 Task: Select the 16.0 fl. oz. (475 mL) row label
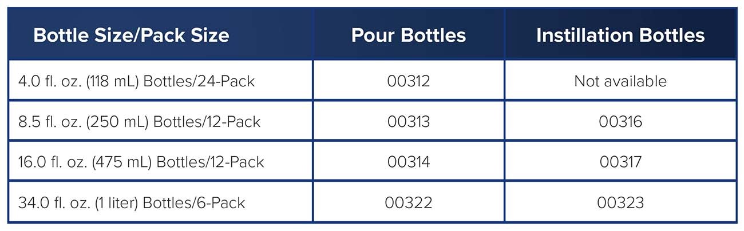coord(141,162)
